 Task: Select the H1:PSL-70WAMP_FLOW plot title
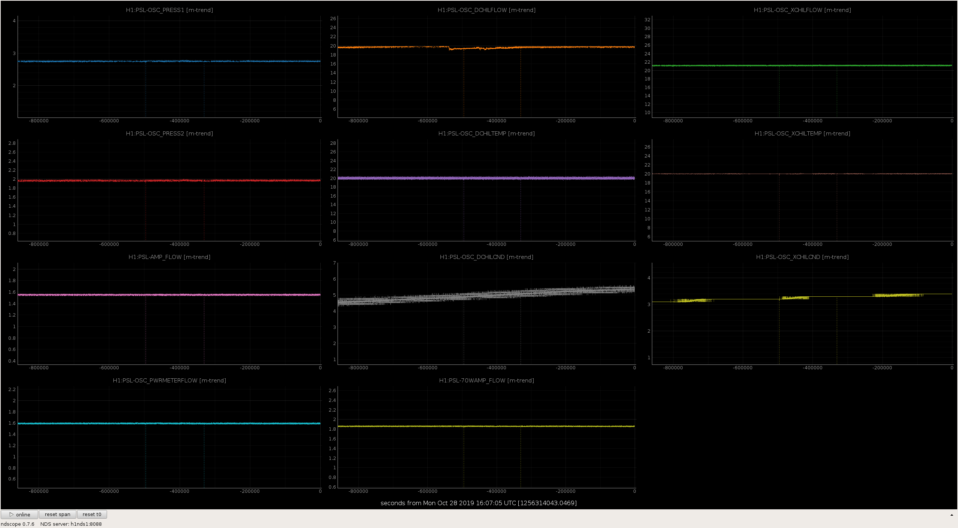[x=486, y=381]
